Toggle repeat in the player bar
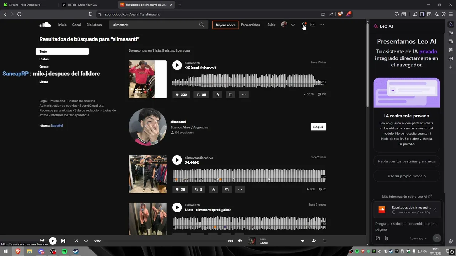The image size is (456, 256). tap(86, 241)
